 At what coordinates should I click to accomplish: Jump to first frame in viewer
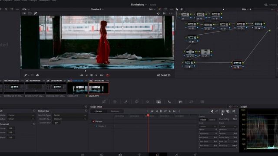pos(81,75)
